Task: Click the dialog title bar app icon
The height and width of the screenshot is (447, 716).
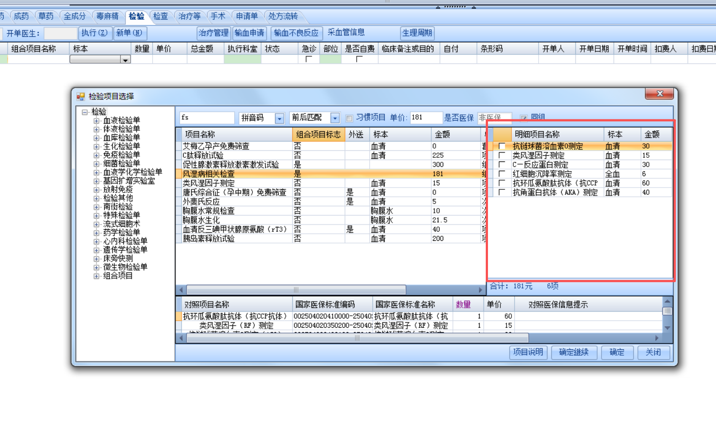Action: (80, 97)
